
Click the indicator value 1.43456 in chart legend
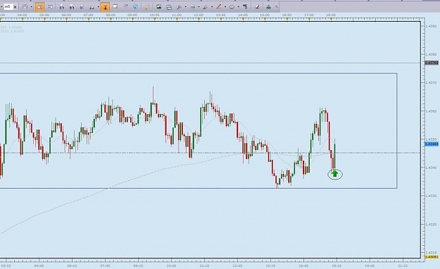coord(15,27)
